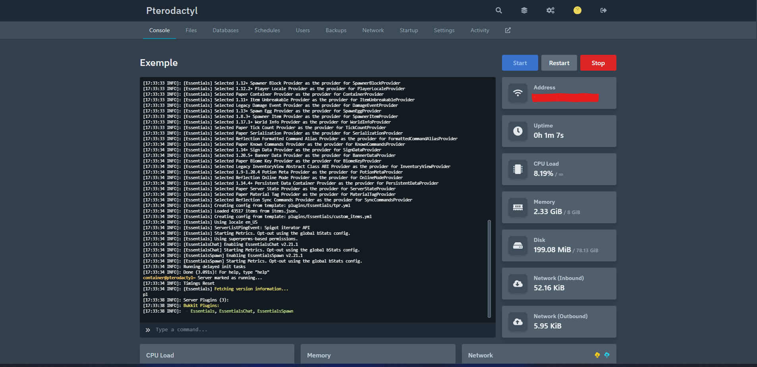The width and height of the screenshot is (757, 367).
Task: Click the memory icon in Memory card
Action: pos(518,207)
